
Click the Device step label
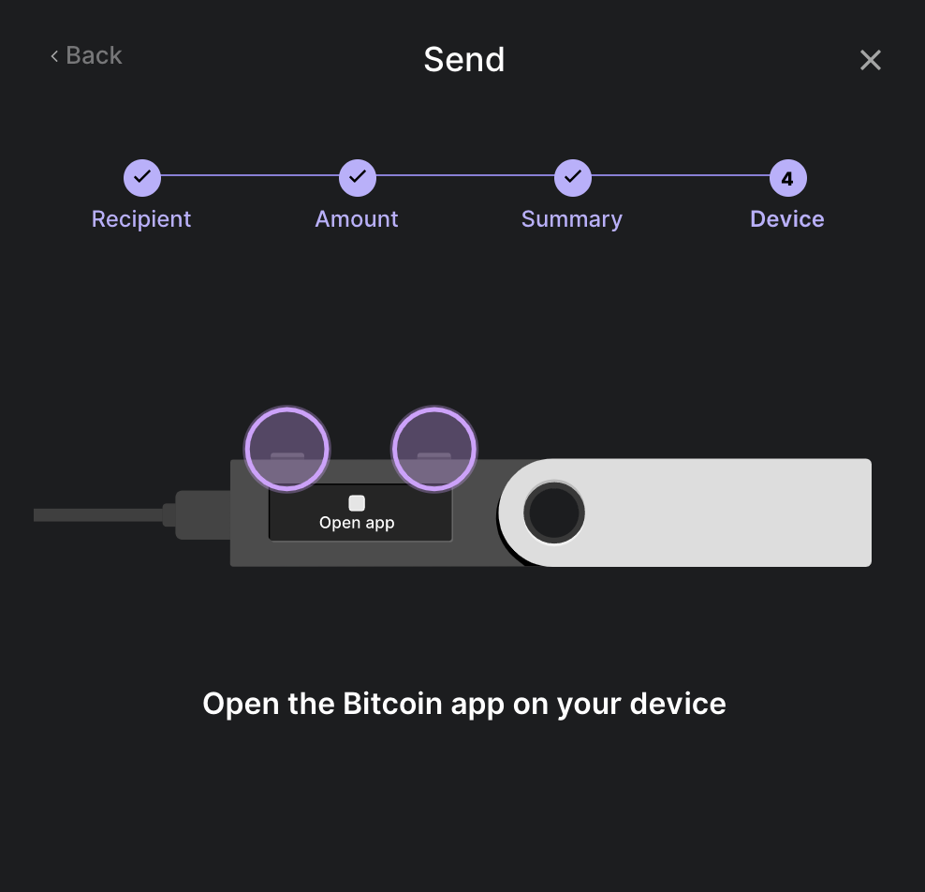coord(787,219)
